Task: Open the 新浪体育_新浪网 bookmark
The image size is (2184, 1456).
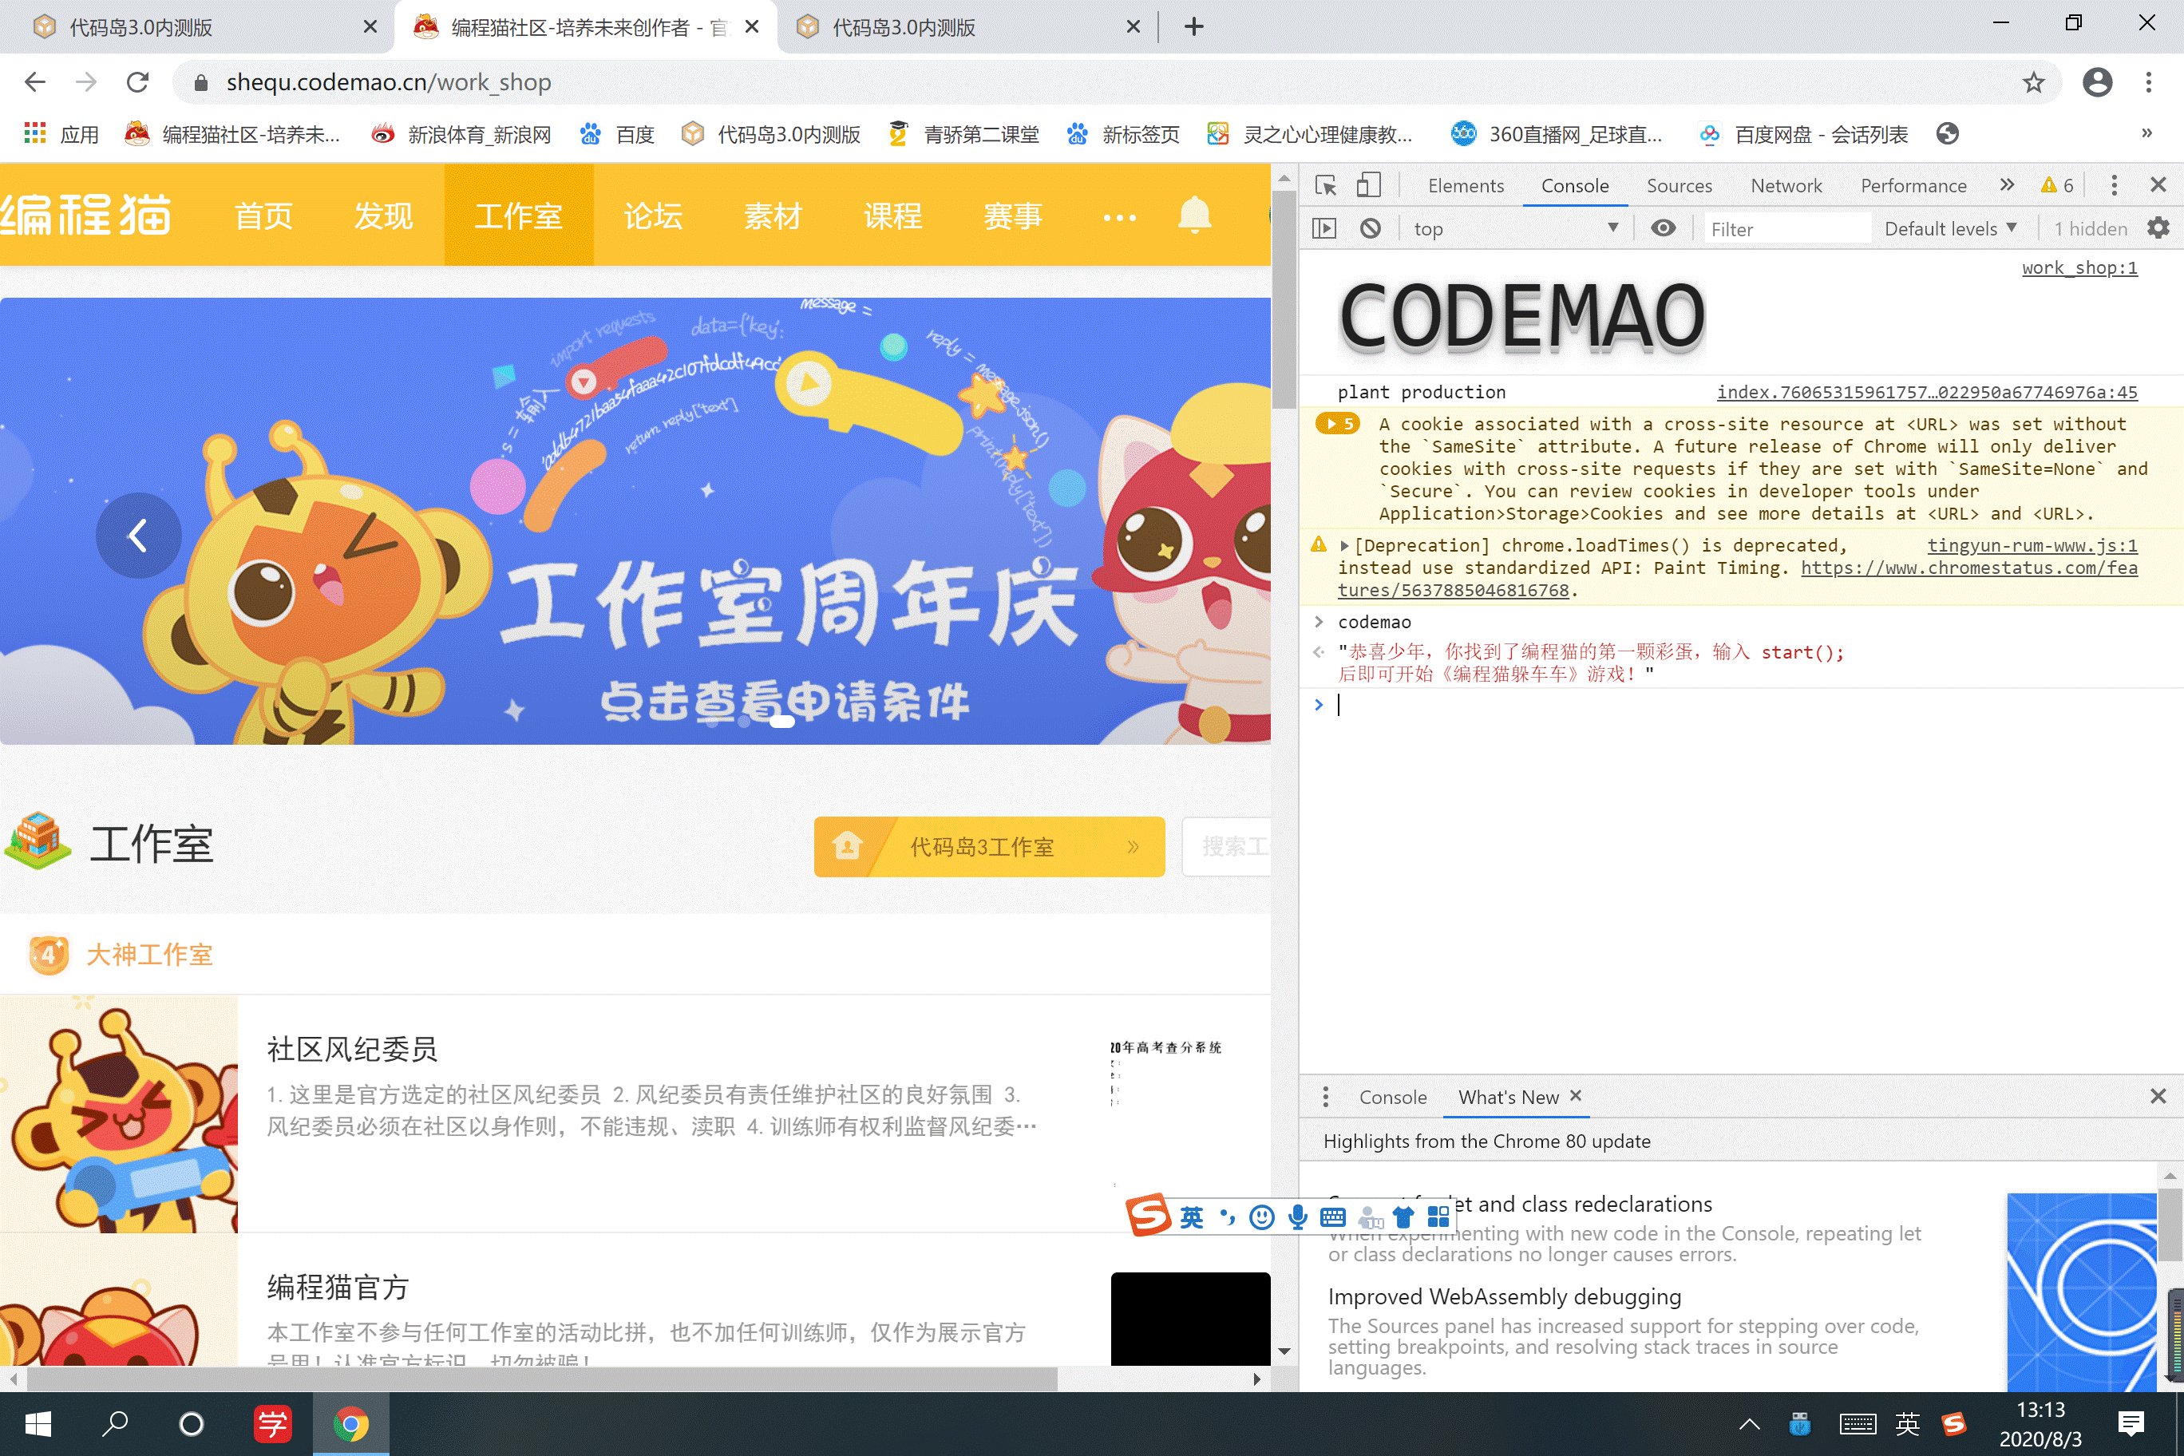Action: pos(461,134)
